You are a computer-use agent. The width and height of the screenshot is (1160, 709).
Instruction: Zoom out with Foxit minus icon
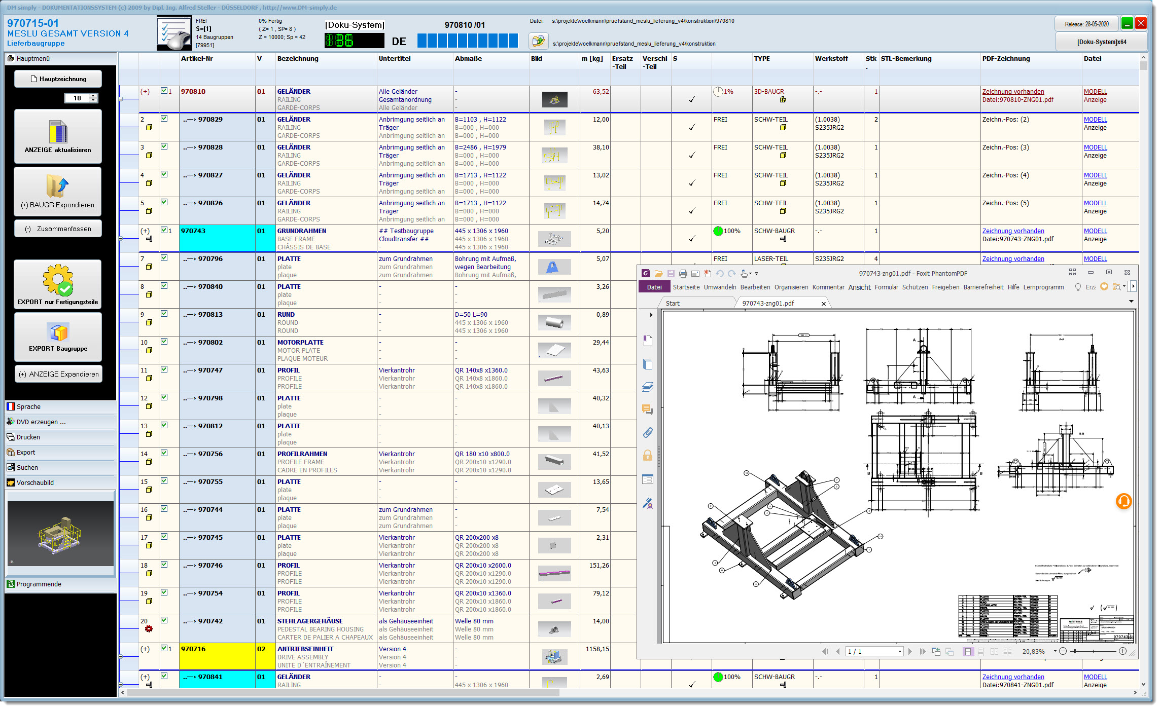click(1063, 652)
